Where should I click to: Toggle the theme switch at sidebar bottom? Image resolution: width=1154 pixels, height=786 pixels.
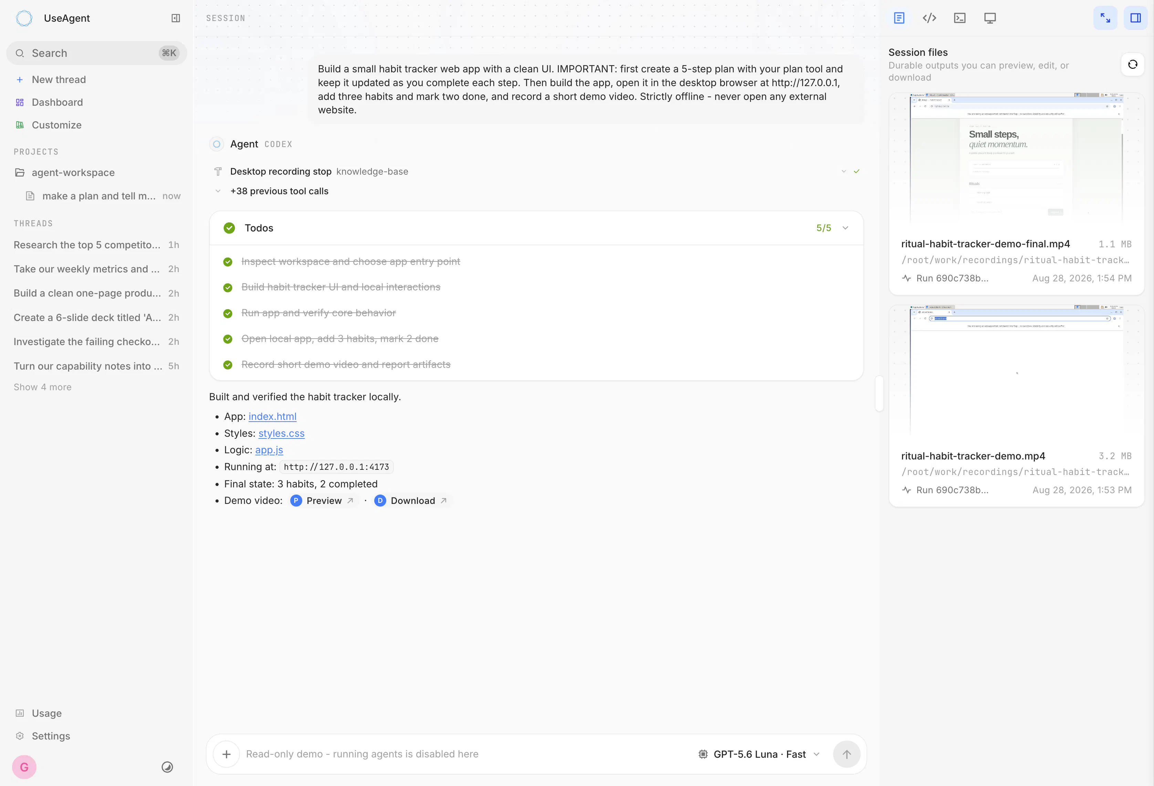click(167, 767)
